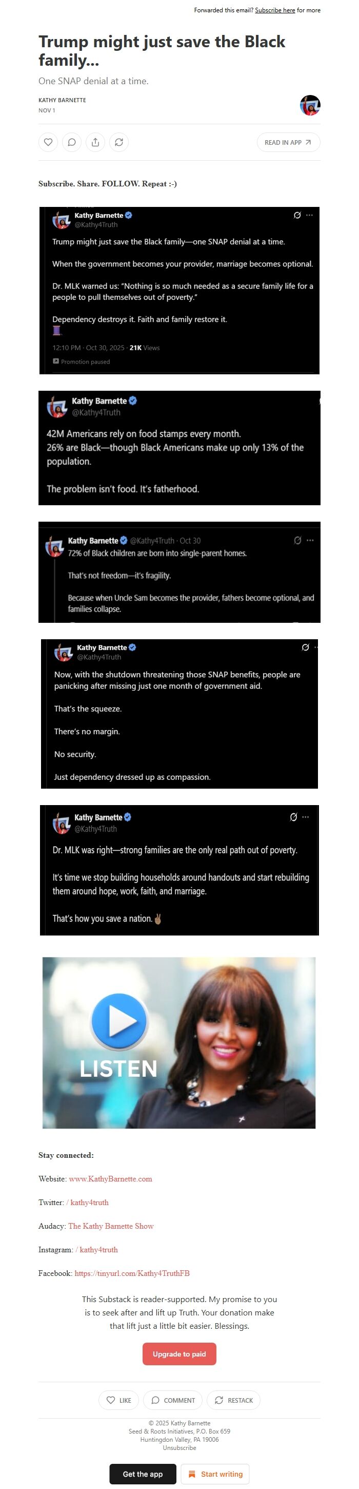359x1489 pixels.
Task: Click the share upload icon
Action: 95,142
